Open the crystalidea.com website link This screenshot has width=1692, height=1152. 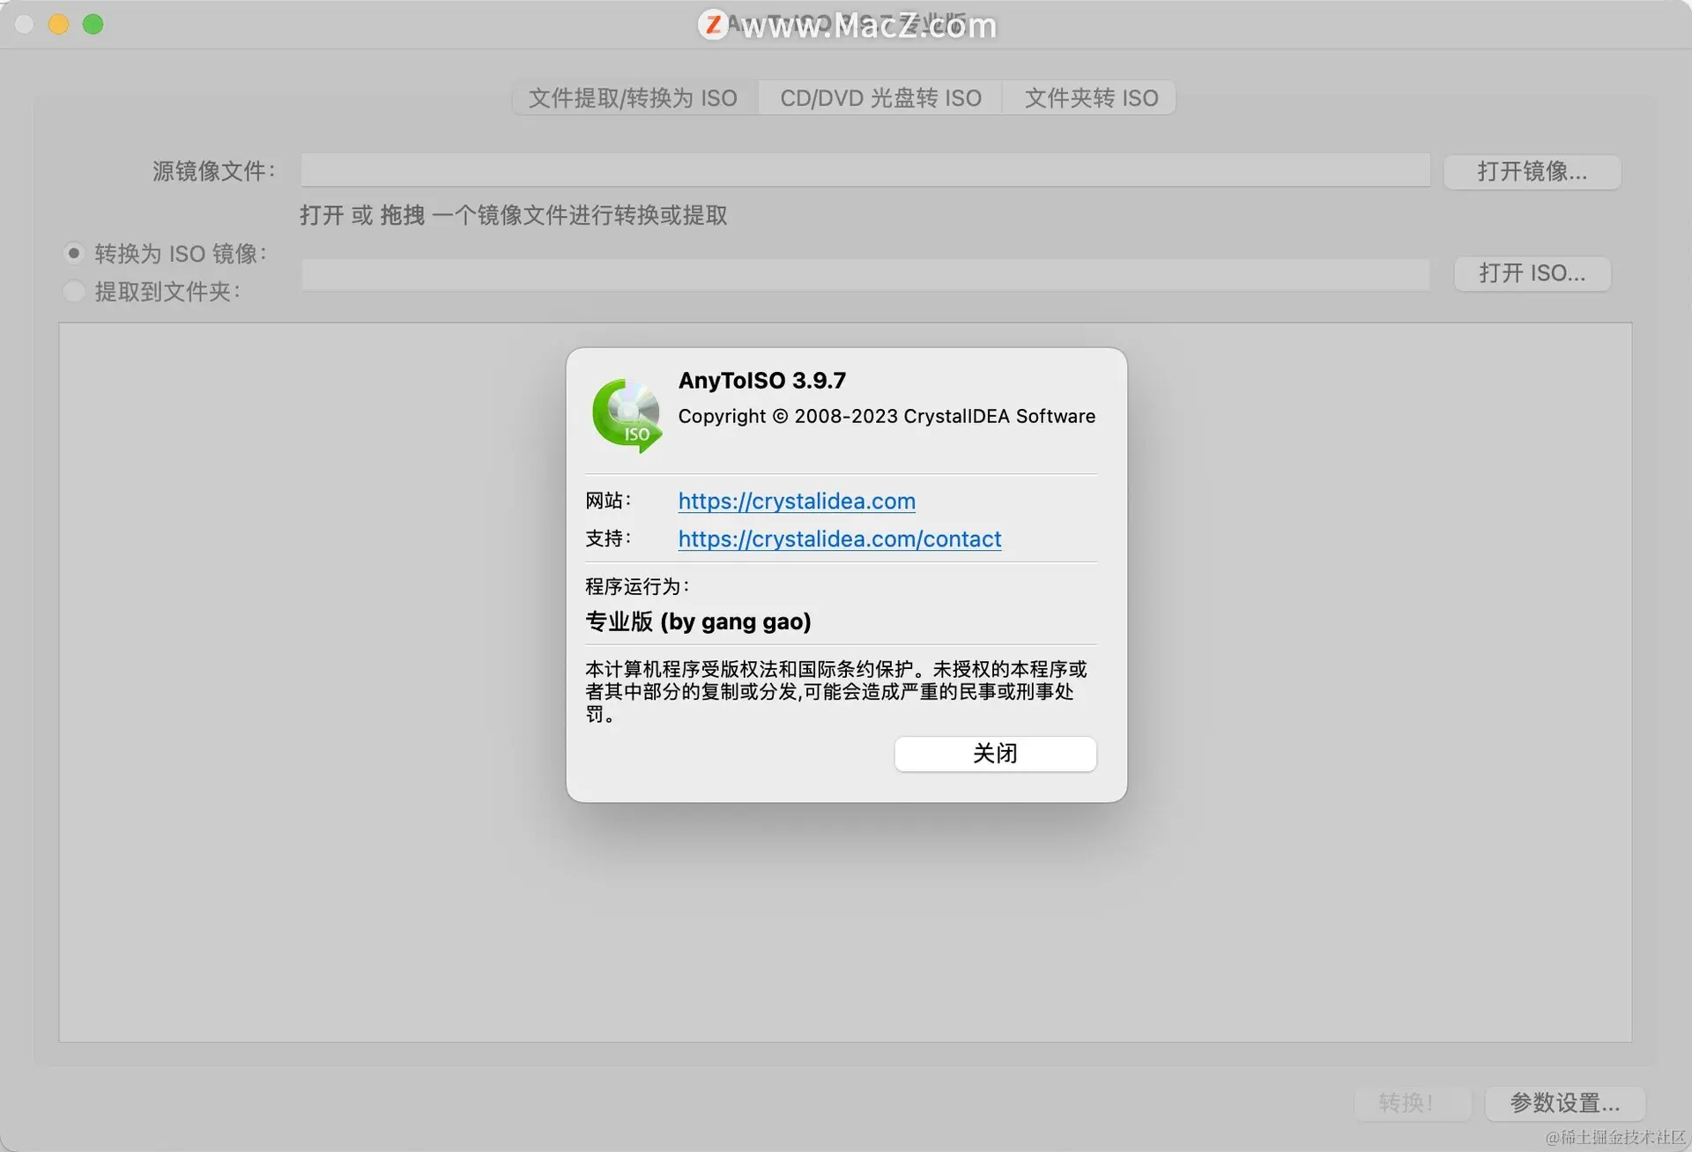(796, 502)
